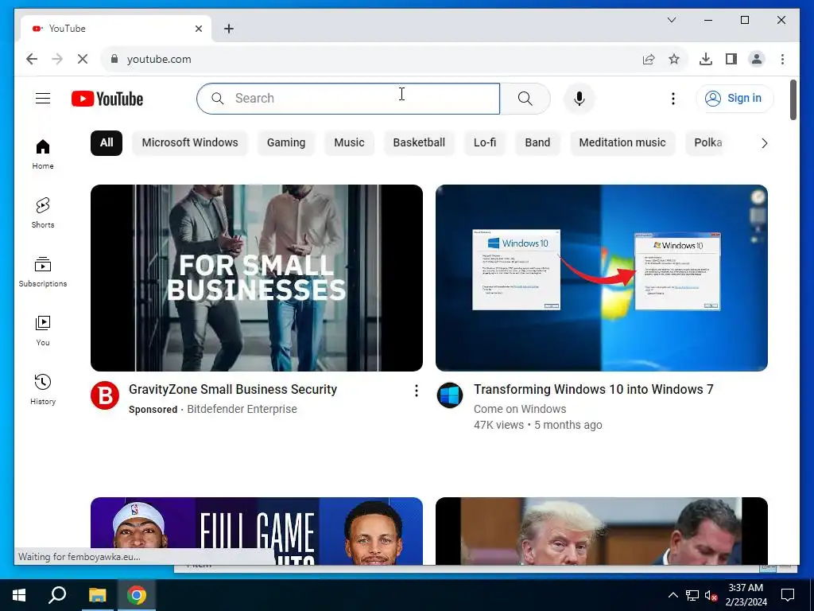Select the Basketball filter chip

point(419,143)
